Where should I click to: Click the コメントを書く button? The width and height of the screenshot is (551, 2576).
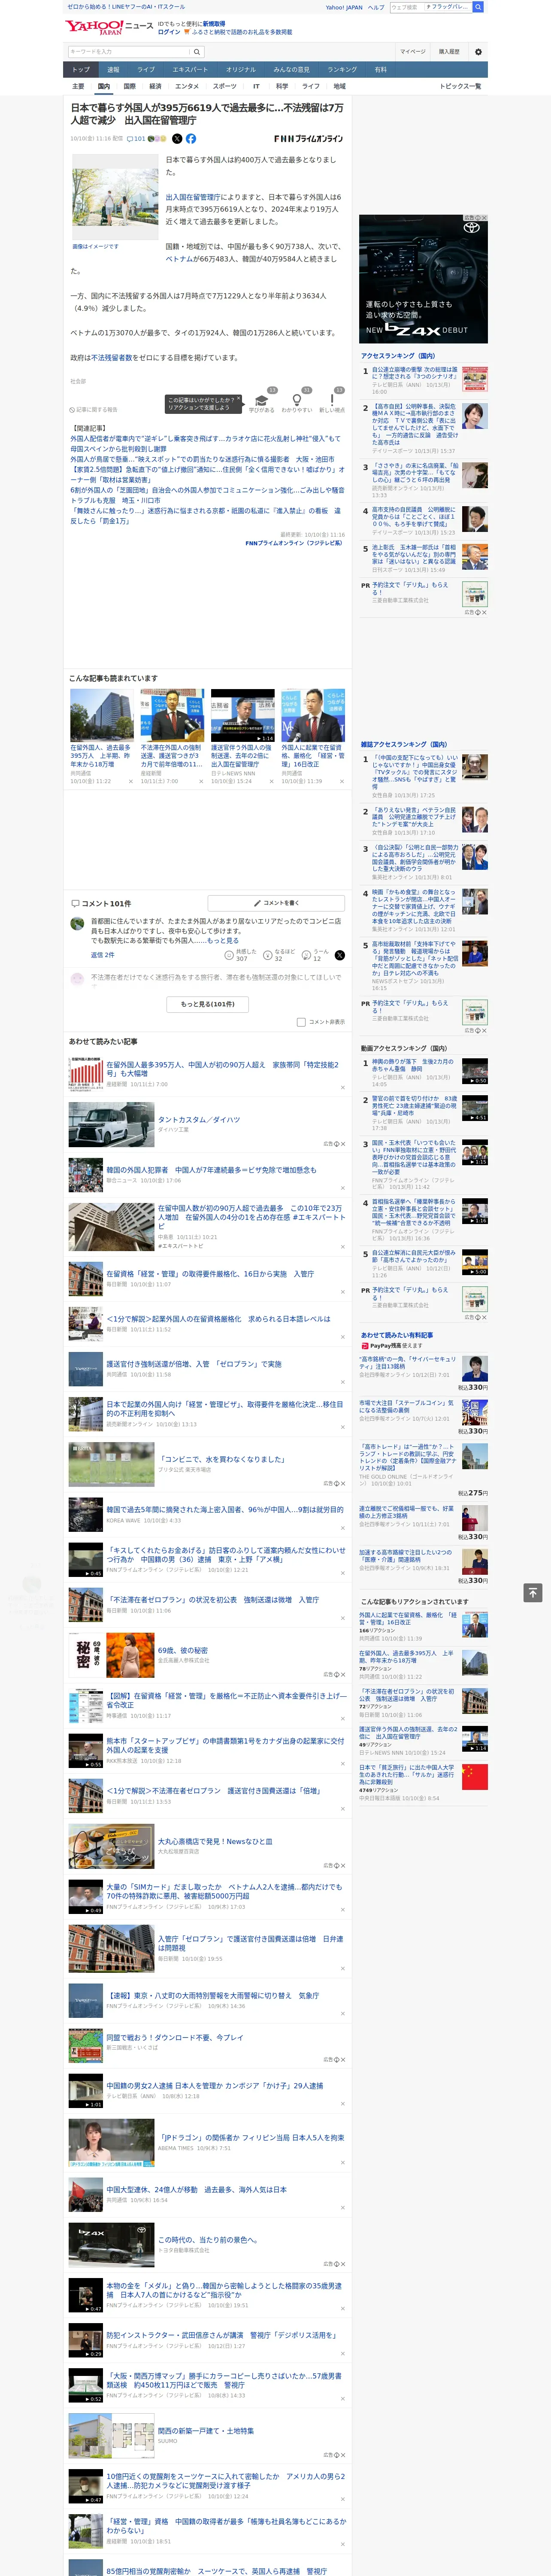(276, 903)
